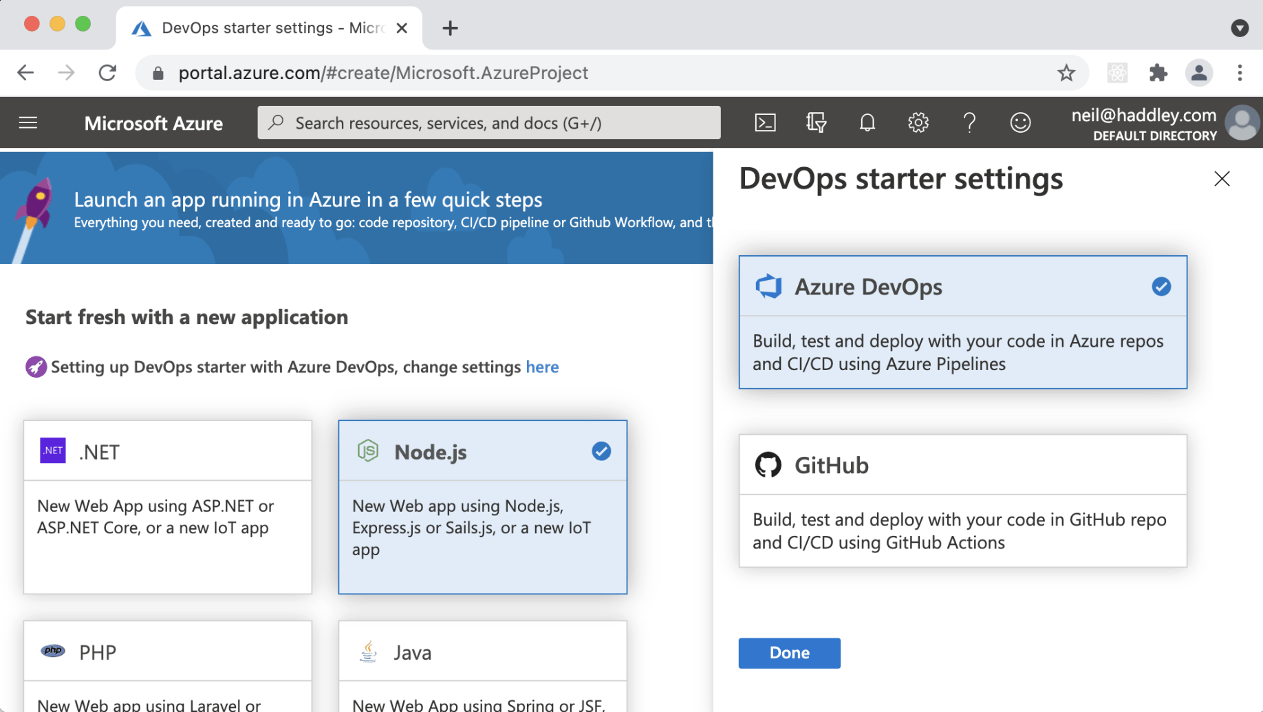Open the browser extensions puzzle icon

click(1158, 73)
